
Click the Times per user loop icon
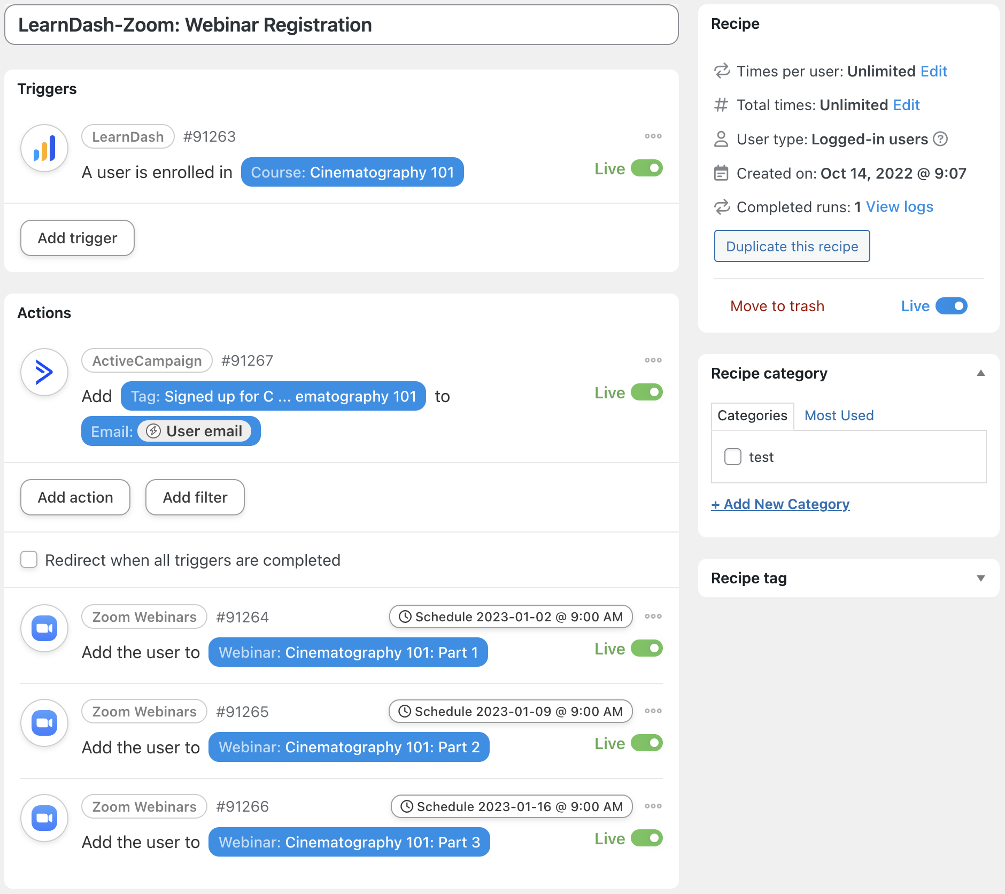[722, 71]
